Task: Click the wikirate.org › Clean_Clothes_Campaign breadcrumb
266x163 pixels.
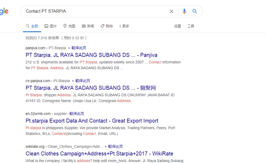Action: 64,147
